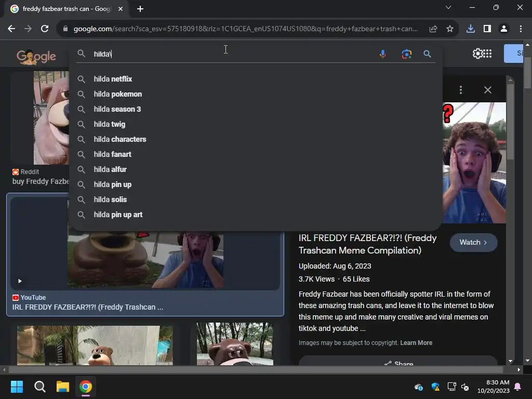Click the blue Sign in button
The height and width of the screenshot is (399, 532).
pos(513,54)
